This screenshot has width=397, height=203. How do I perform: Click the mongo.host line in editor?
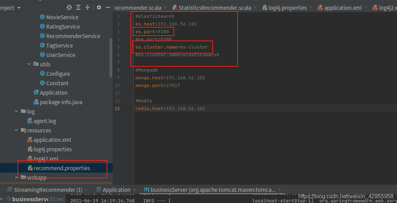[170, 78]
